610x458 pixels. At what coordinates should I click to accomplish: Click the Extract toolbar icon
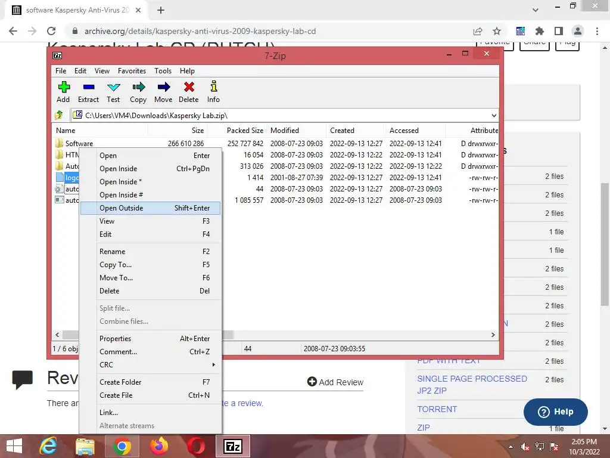(89, 87)
